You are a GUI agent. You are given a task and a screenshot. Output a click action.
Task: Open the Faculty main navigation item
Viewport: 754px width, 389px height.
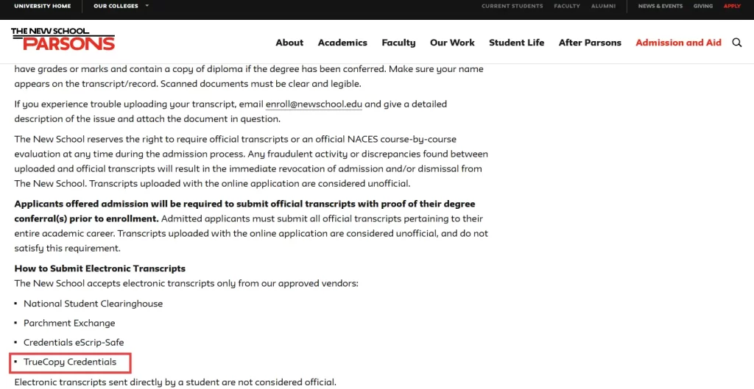tap(398, 43)
